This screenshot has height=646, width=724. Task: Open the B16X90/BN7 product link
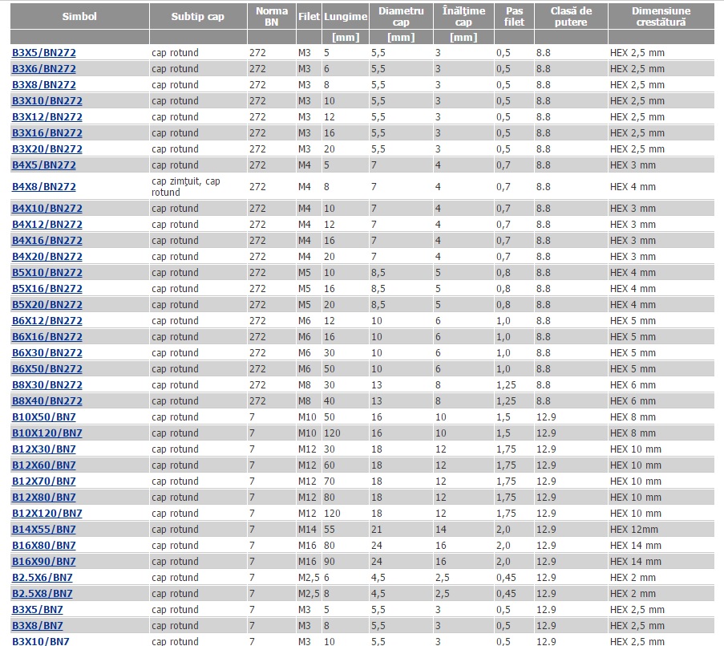44,562
